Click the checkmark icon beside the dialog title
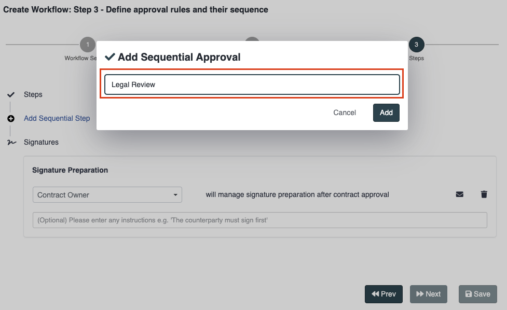The image size is (507, 310). (110, 57)
